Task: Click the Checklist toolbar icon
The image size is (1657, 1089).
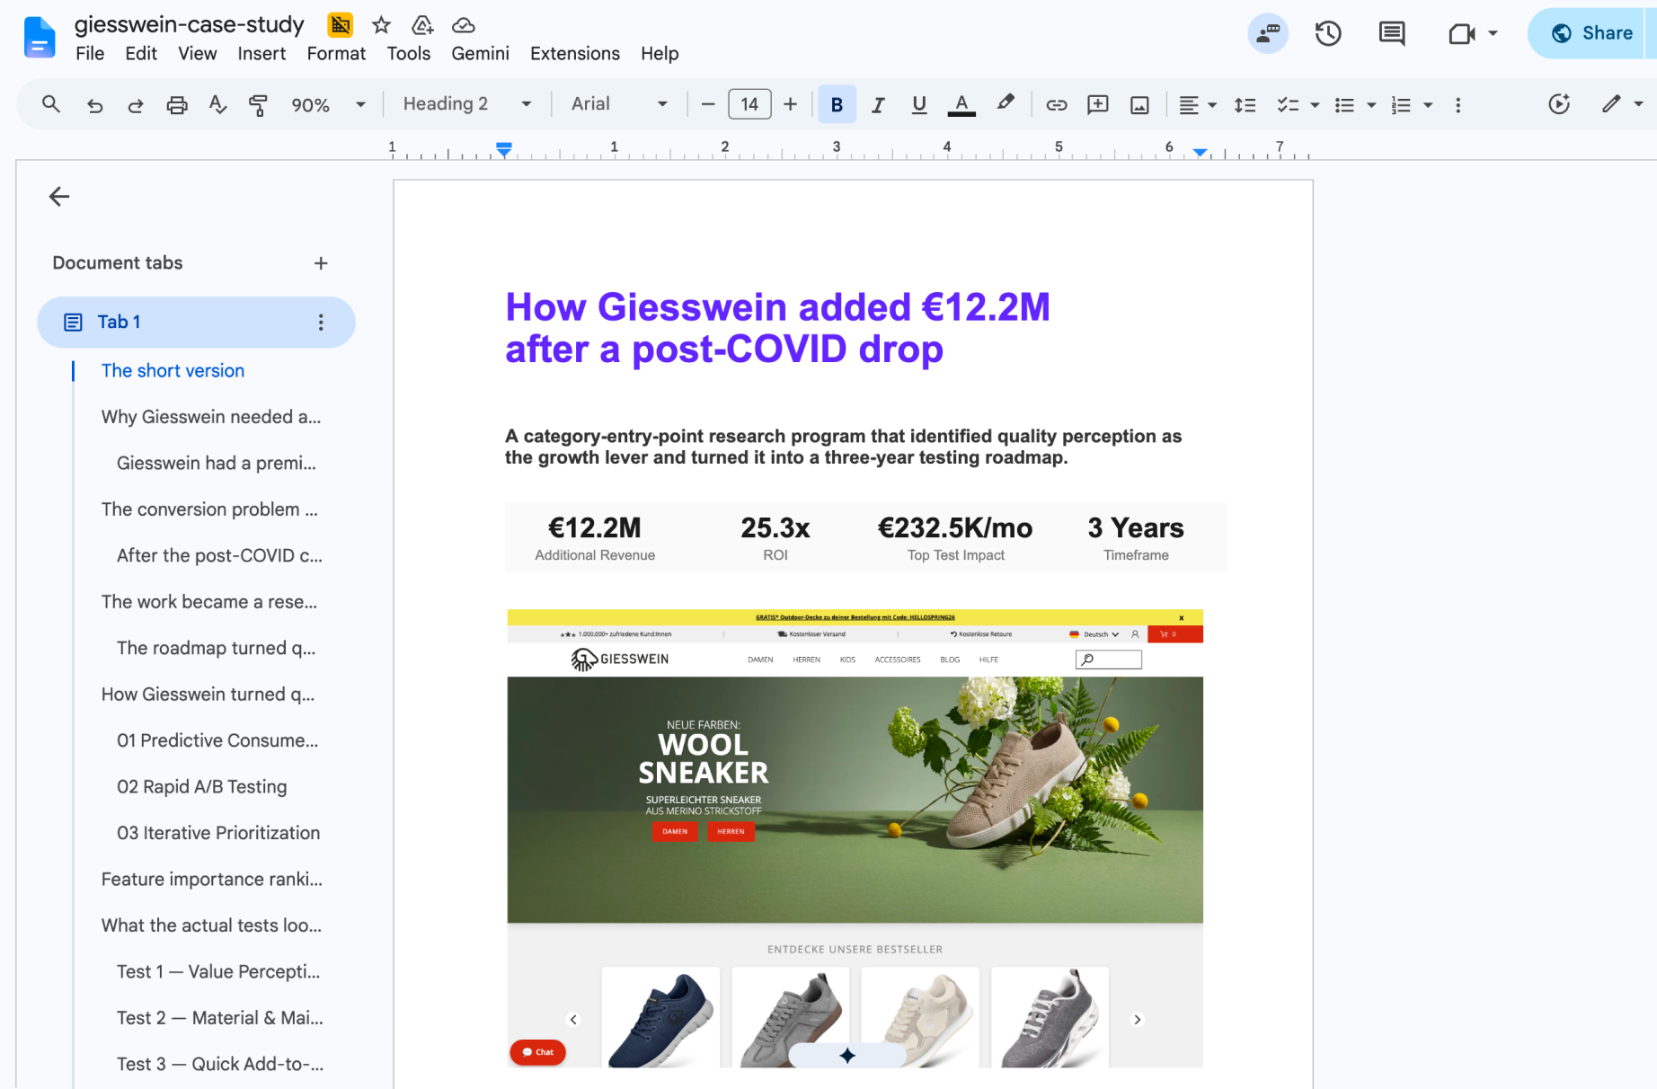Action: [x=1288, y=105]
